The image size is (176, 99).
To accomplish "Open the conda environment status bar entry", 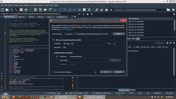I will click(76, 93).
